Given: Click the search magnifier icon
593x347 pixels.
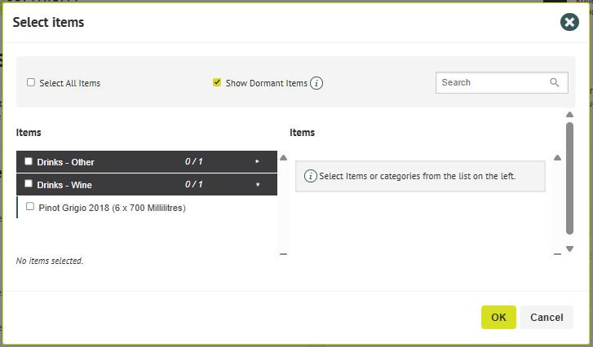Looking at the screenshot, I should tap(555, 82).
